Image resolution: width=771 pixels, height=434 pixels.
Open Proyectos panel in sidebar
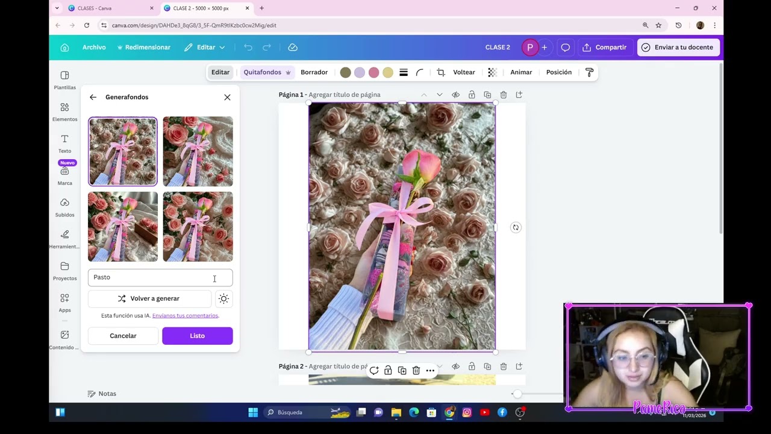point(64,271)
